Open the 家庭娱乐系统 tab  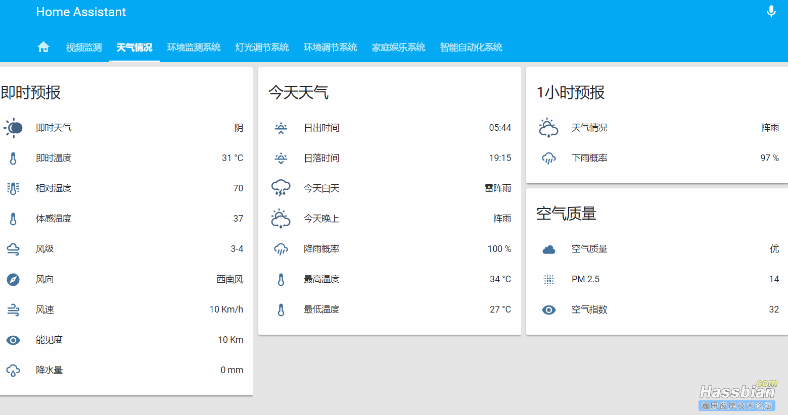[x=399, y=47]
